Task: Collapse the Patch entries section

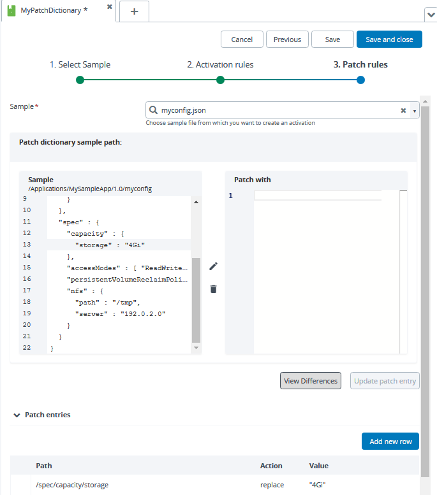Action: 17,415
